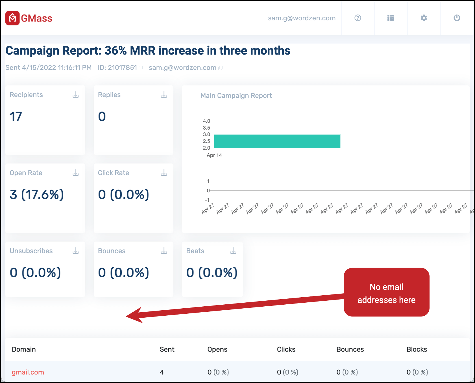Open the gmail.com domain link
The image size is (475, 383).
28,372
